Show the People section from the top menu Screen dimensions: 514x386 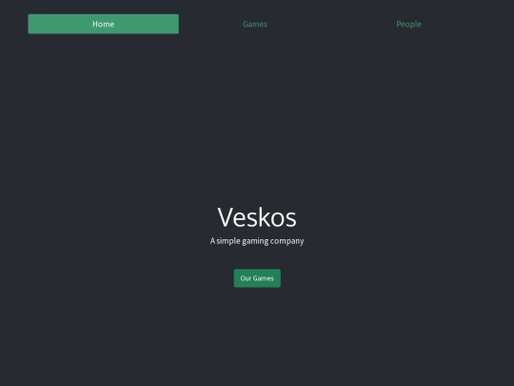tap(408, 24)
